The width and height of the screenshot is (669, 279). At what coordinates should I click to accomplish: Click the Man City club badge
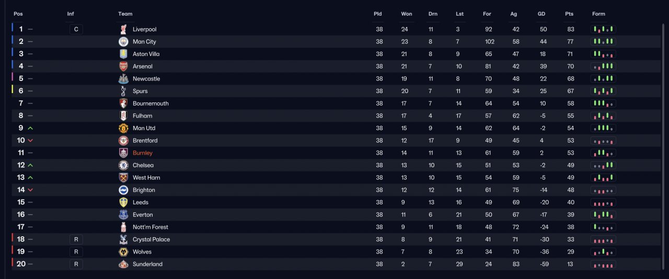pos(123,42)
